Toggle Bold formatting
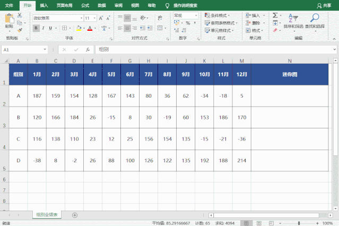Image resolution: width=339 pixels, height=226 pixels. click(x=36, y=28)
